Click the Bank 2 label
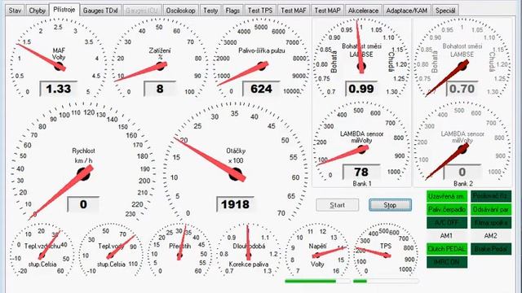This screenshot has height=293, width=522. [x=463, y=183]
